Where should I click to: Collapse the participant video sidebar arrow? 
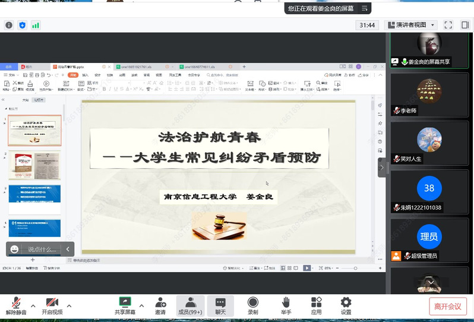pyautogui.click(x=381, y=168)
